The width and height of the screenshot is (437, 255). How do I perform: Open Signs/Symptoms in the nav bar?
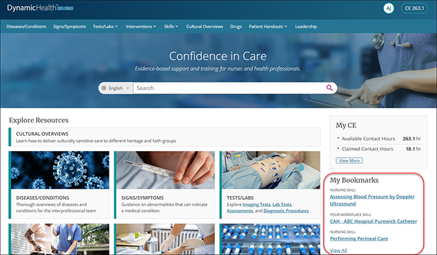coord(69,26)
